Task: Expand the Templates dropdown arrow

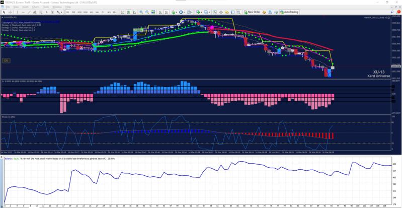Action: tap(192, 12)
